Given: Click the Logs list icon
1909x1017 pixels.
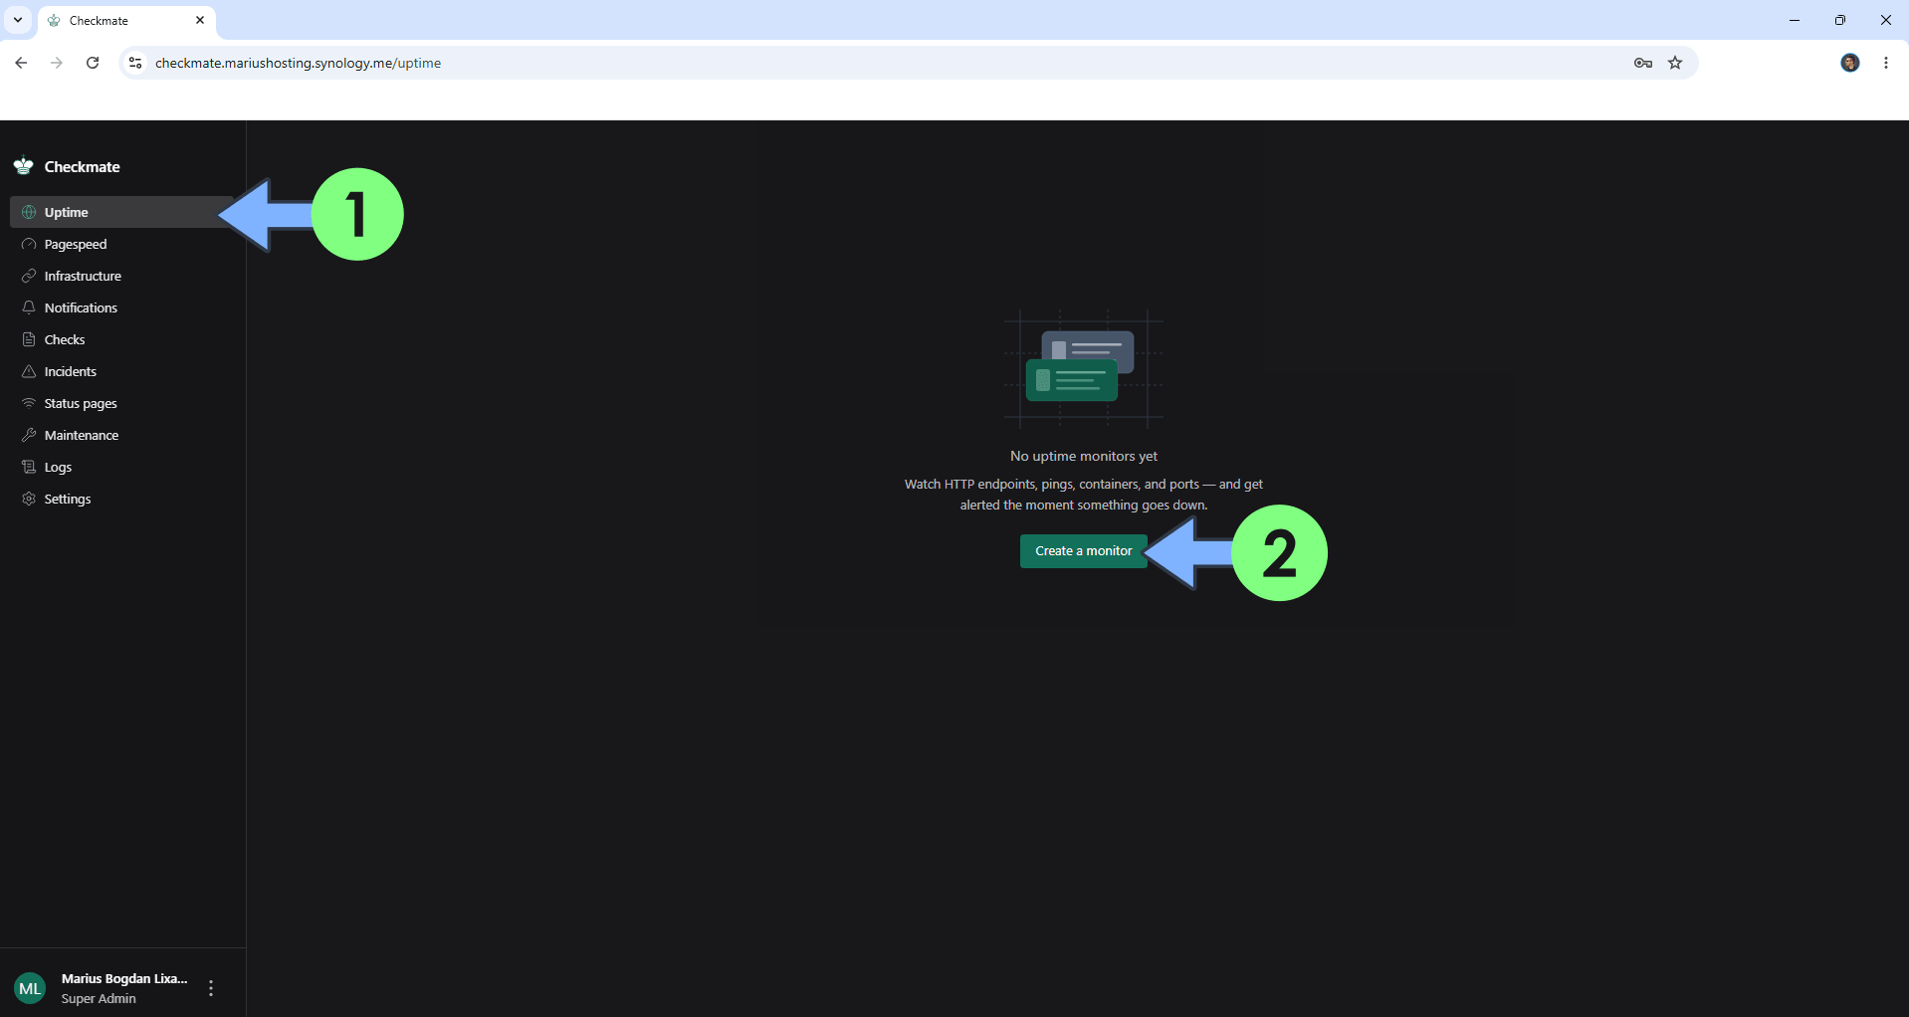Looking at the screenshot, I should (x=29, y=467).
